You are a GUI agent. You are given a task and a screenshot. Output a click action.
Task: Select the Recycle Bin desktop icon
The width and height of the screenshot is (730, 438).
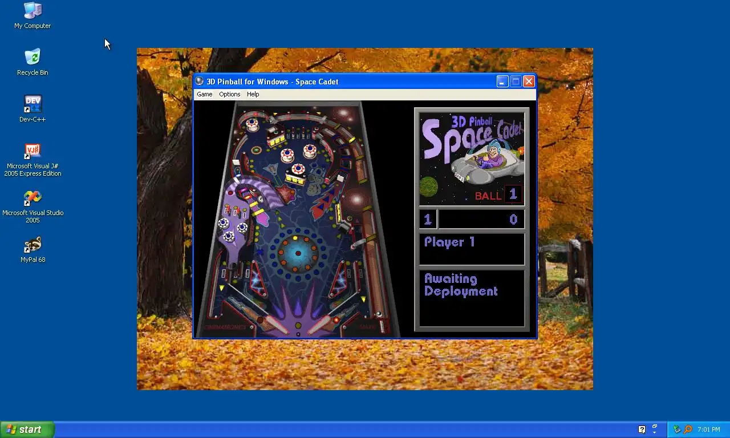tap(33, 62)
